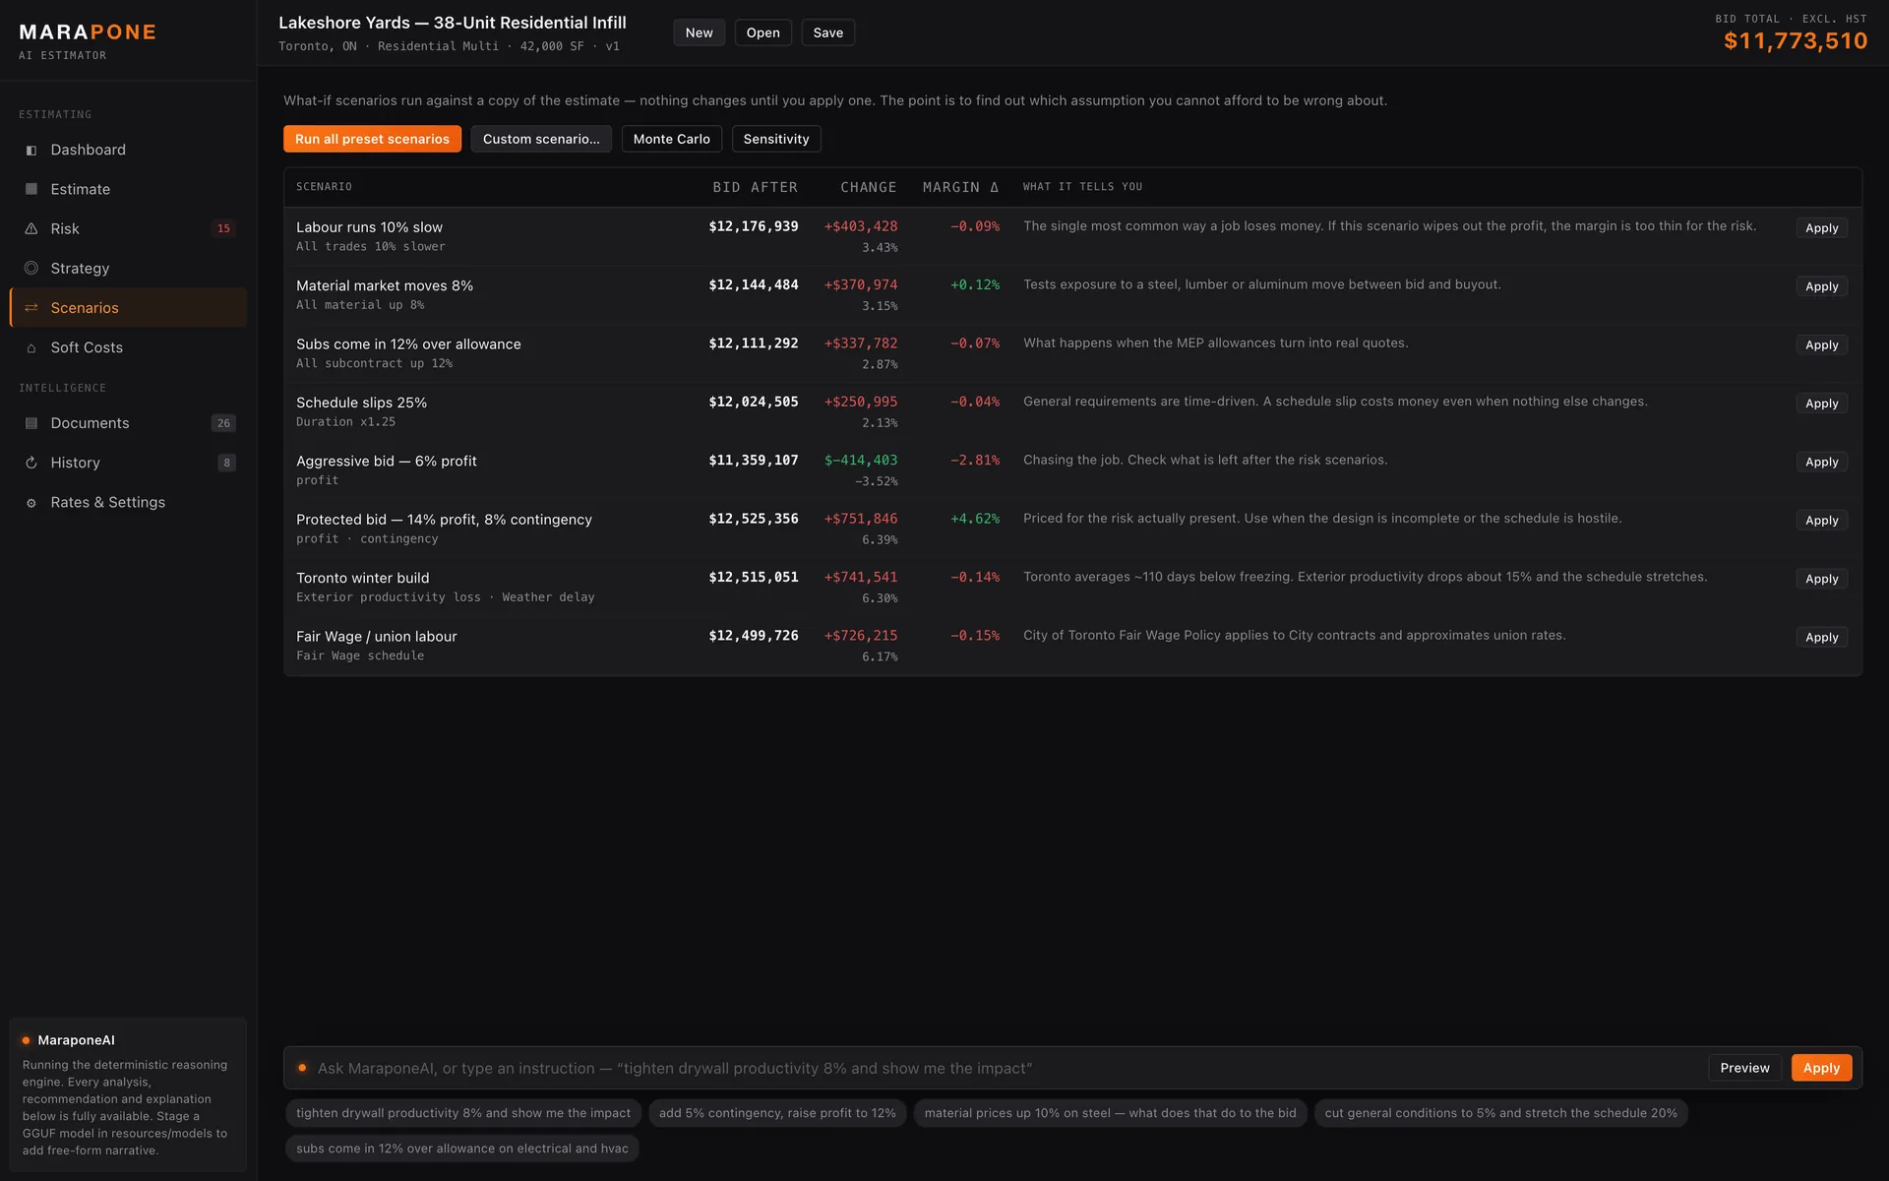This screenshot has width=1889, height=1181.
Task: Click the Strategy target icon
Action: 31,268
